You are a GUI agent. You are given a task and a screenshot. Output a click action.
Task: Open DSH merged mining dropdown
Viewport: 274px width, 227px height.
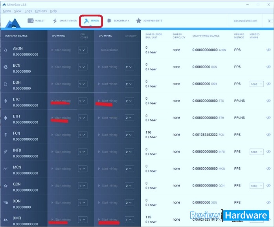[257, 84]
